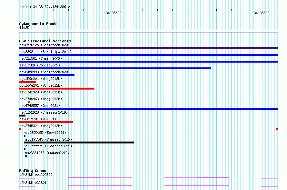Click the DGV Structural Variants track heading
The image size is (287, 190).
click(45, 41)
